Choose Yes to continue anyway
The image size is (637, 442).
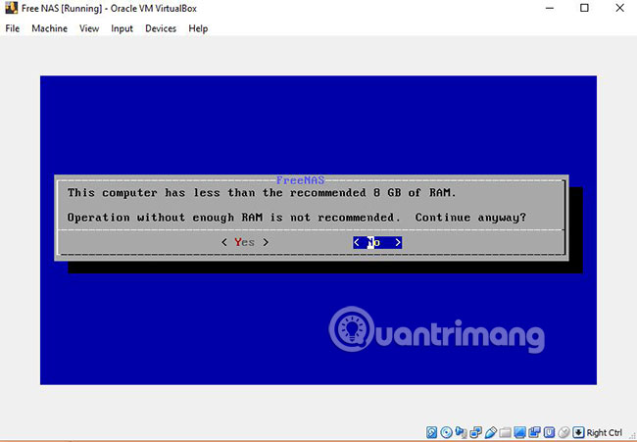coord(245,242)
